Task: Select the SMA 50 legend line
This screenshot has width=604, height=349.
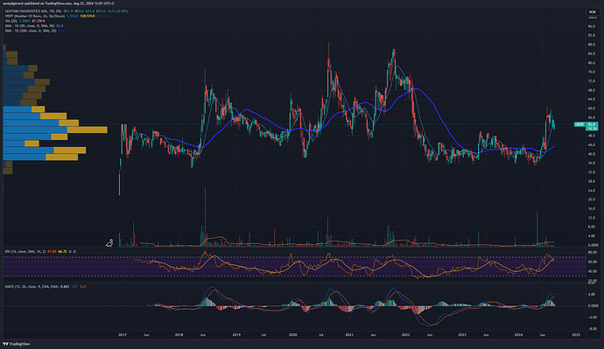Action: (34, 25)
